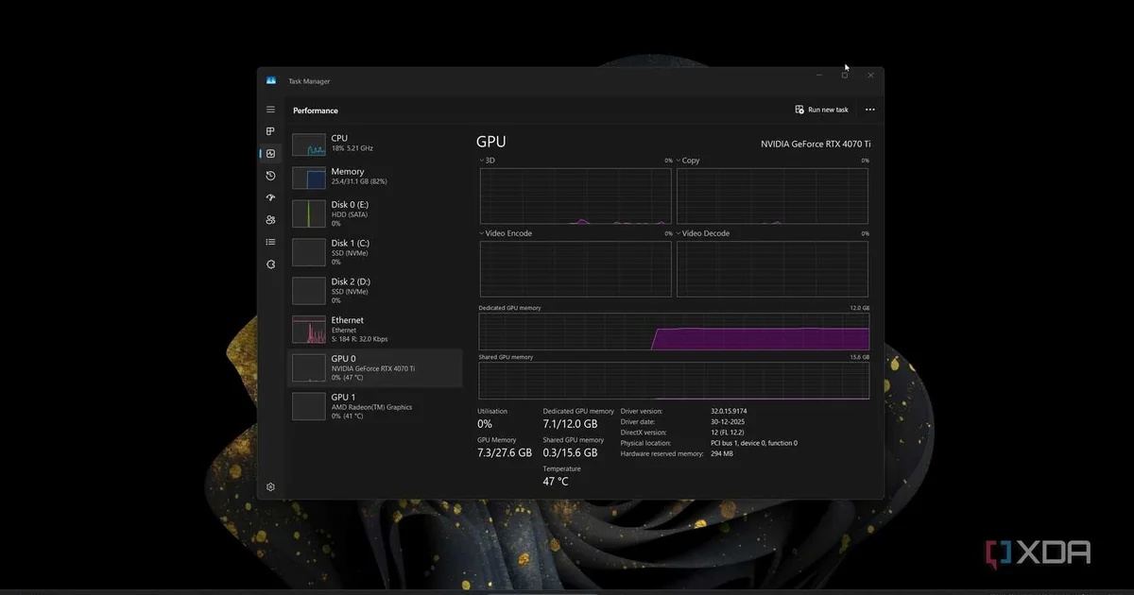1134x595 pixels.
Task: Click PCI bus 1, device 0, function 0
Action: click(754, 443)
